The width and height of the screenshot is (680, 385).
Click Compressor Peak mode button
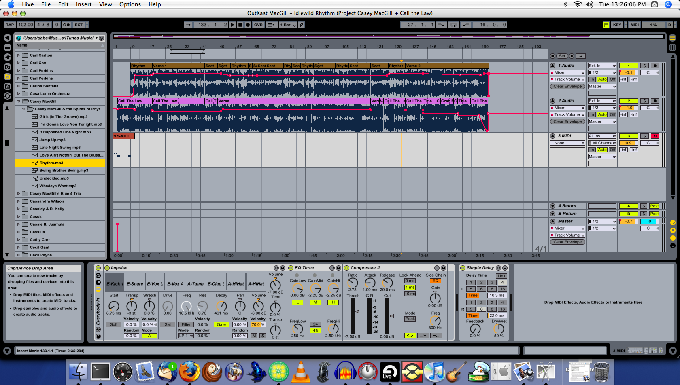click(x=410, y=319)
